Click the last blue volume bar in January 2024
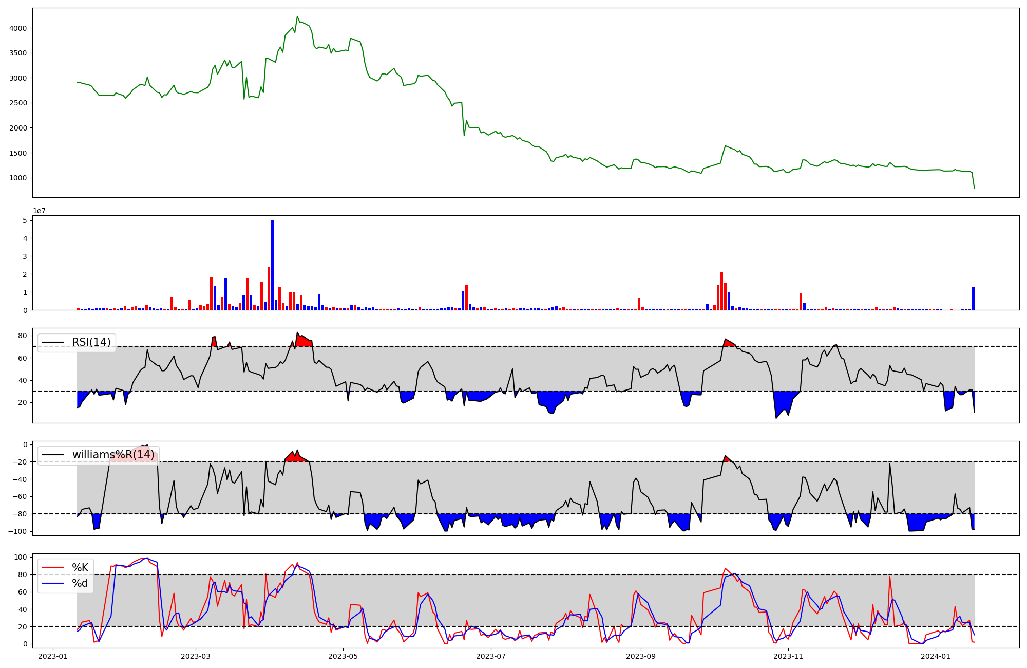Image resolution: width=1027 pixels, height=668 pixels. [973, 299]
